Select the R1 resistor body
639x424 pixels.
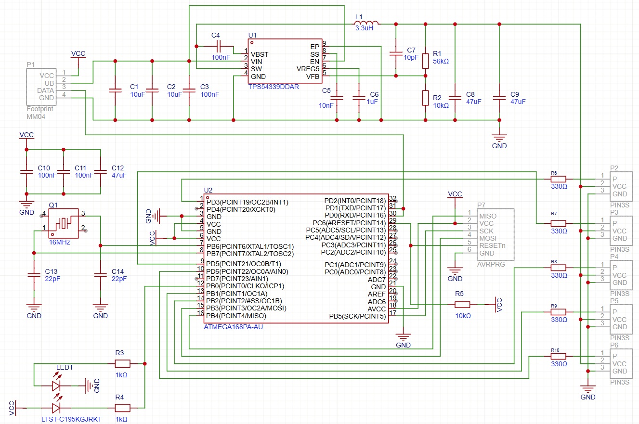tap(426, 61)
